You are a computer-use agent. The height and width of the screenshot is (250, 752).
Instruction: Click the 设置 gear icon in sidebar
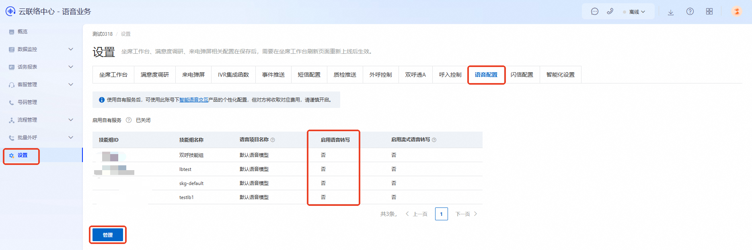(x=12, y=155)
